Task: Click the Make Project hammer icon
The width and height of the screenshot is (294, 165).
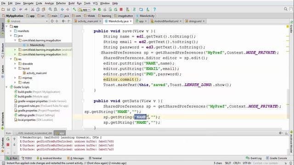Action: click(x=74, y=9)
